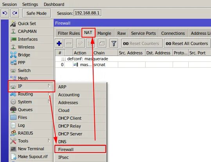Toggle Safe Mode button
211x162 pixels.
pyautogui.click(x=37, y=13)
